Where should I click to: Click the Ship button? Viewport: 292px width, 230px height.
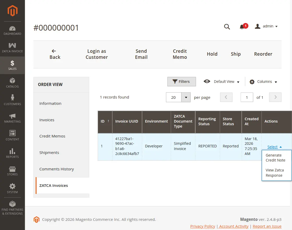click(x=236, y=54)
